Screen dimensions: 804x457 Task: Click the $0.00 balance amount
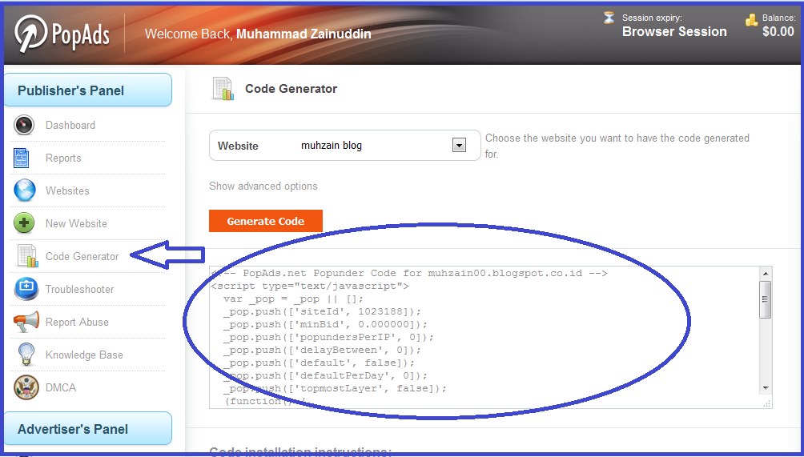pyautogui.click(x=778, y=32)
